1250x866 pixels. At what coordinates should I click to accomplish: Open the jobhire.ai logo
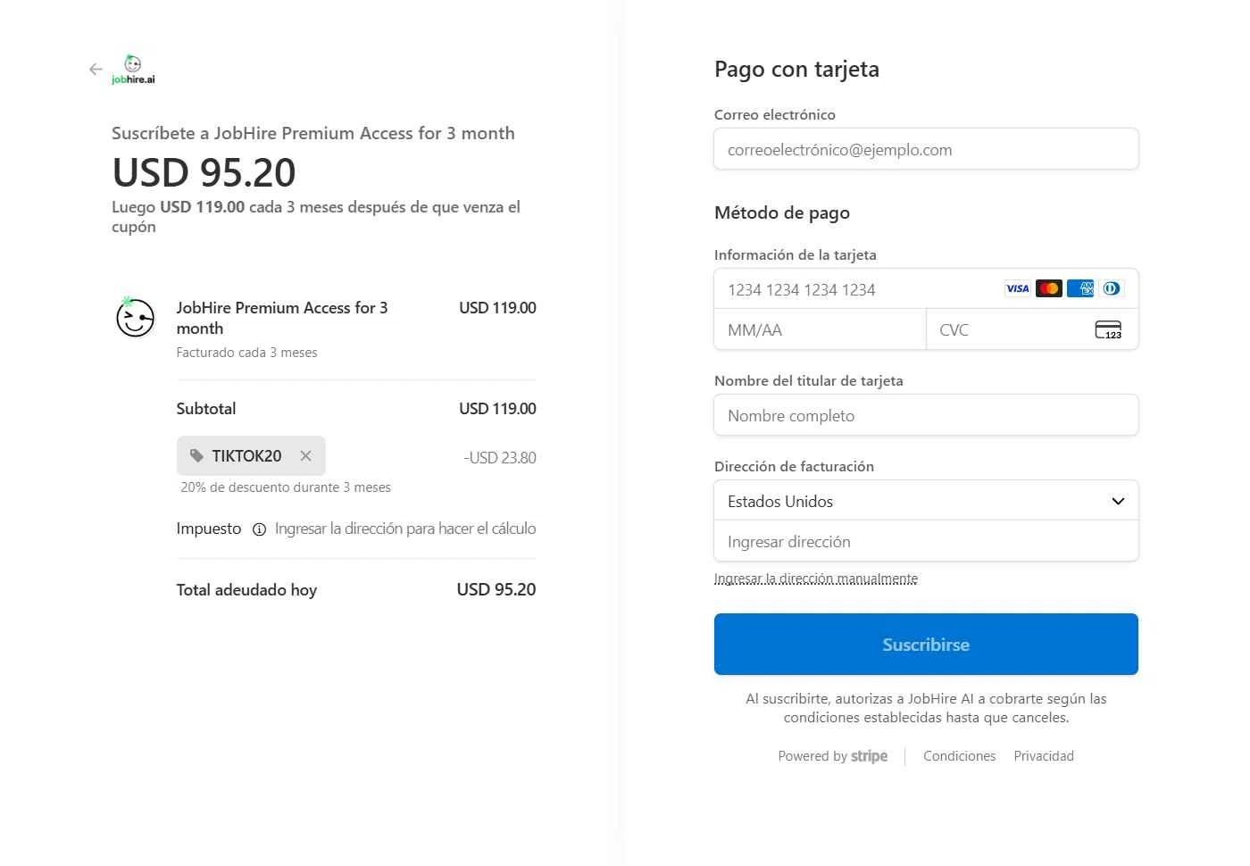coord(133,70)
